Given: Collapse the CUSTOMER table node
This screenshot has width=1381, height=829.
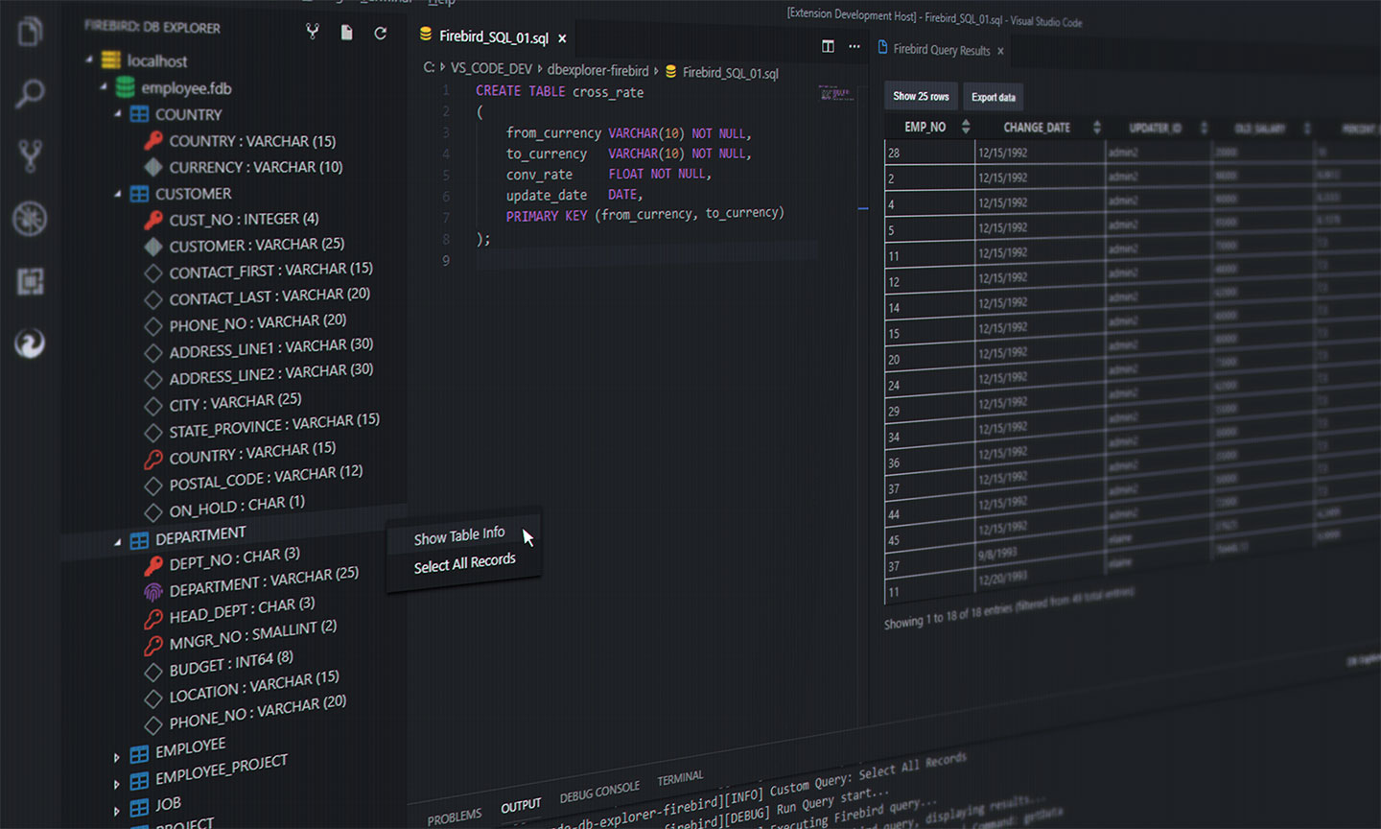Looking at the screenshot, I should (118, 194).
